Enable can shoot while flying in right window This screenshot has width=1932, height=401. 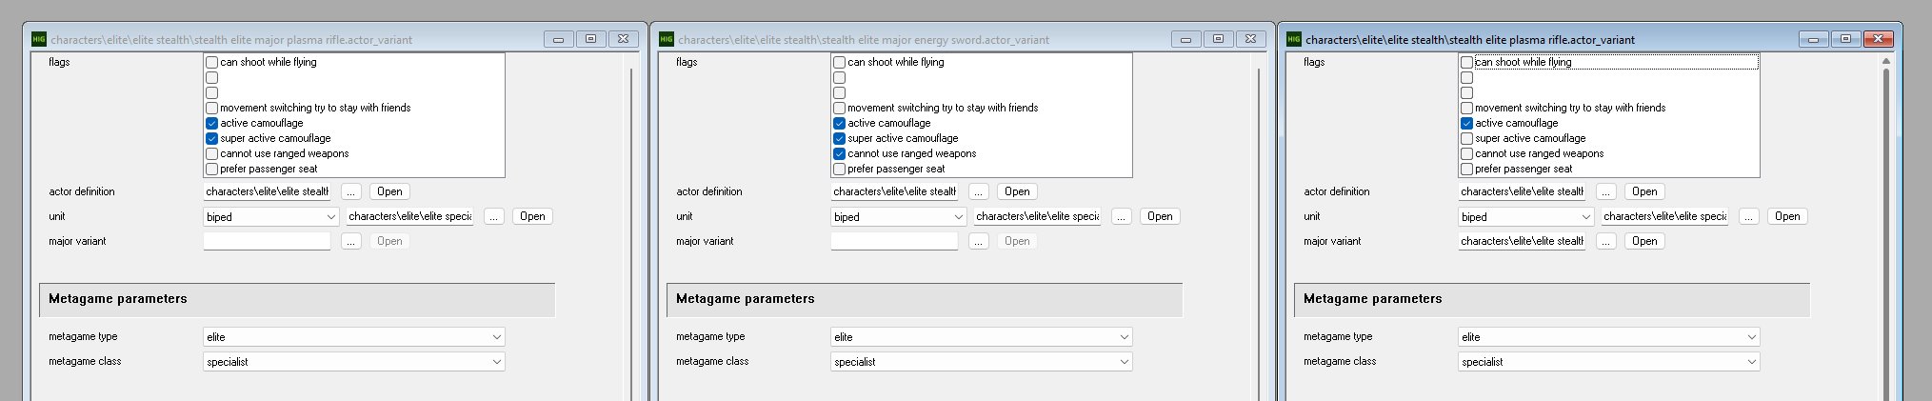click(x=1467, y=62)
